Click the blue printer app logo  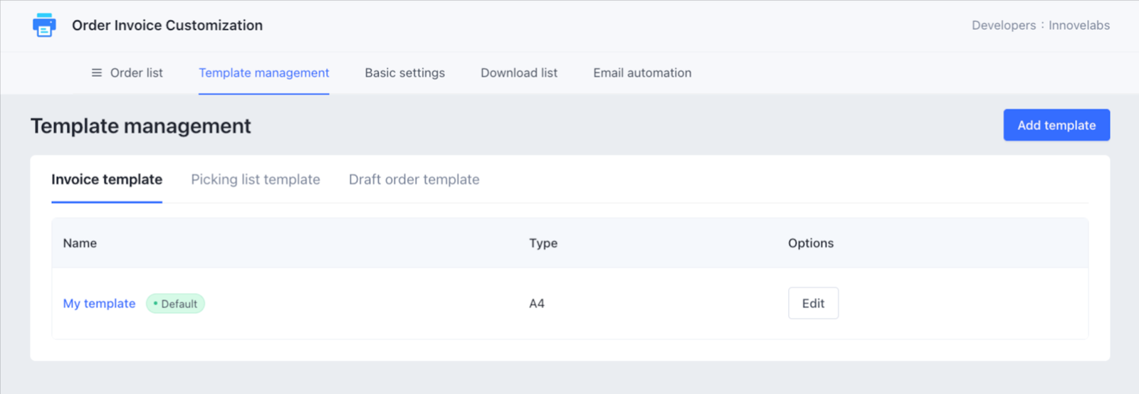pos(44,26)
